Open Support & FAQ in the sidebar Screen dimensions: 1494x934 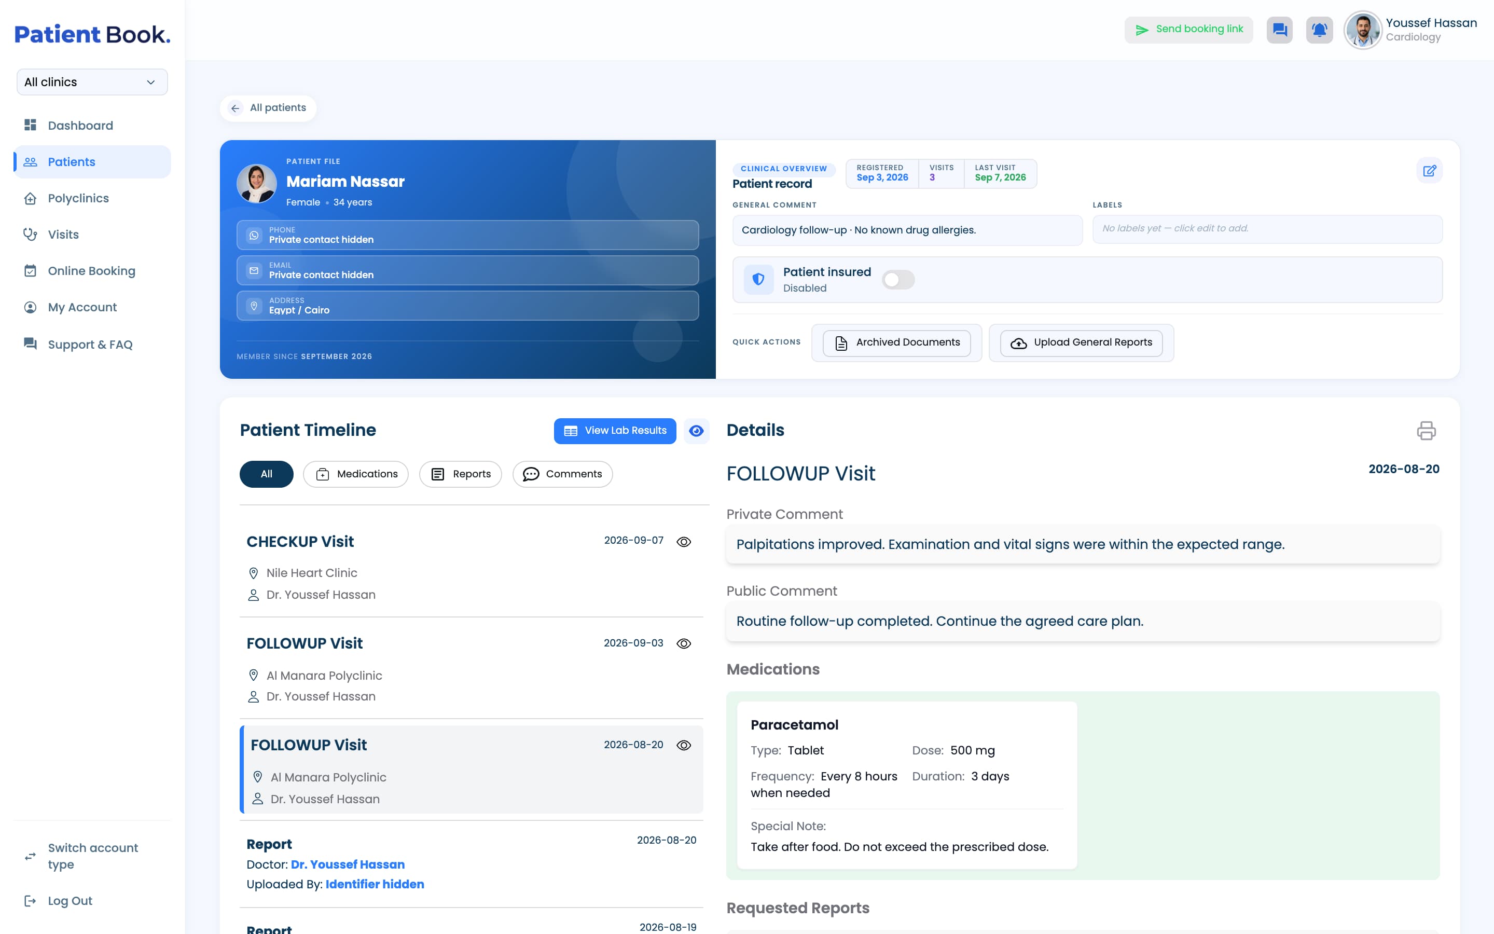(x=92, y=344)
